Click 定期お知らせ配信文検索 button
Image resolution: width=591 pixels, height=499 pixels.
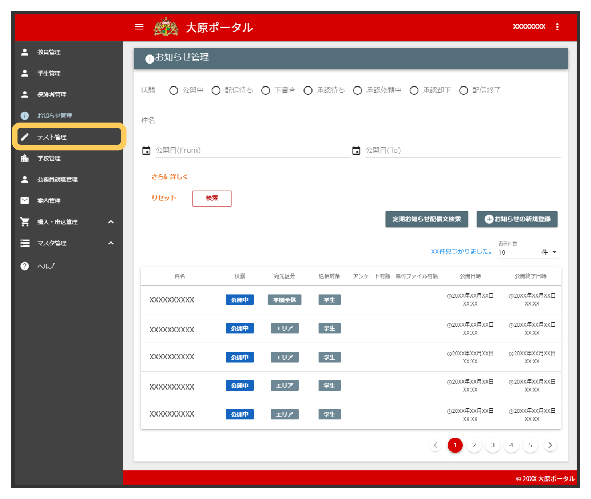coord(427,219)
